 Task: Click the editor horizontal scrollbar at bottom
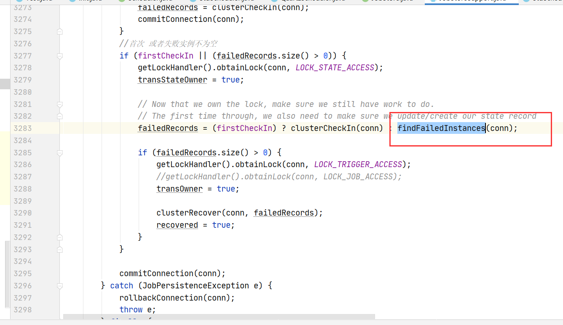point(219,316)
